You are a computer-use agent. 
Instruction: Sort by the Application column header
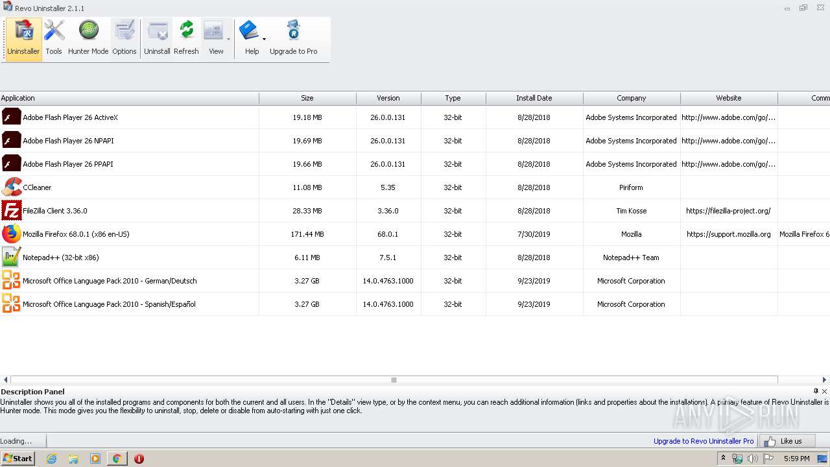(130, 98)
